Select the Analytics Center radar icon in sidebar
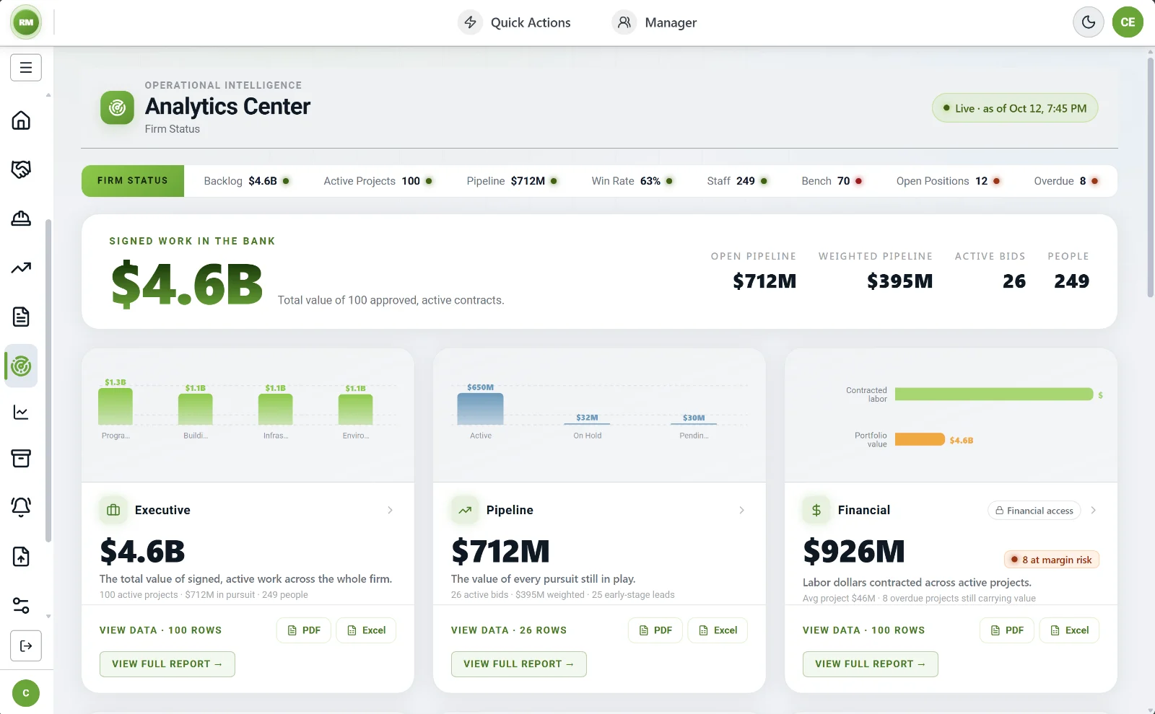 21,366
